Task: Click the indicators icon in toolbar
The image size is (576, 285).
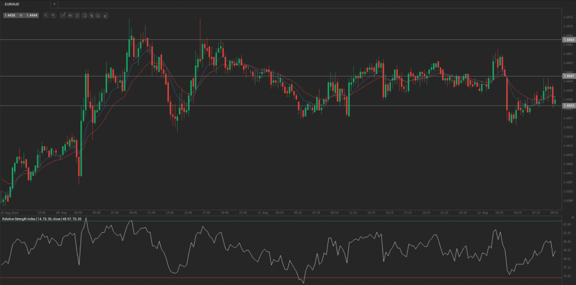Action: click(x=84, y=15)
